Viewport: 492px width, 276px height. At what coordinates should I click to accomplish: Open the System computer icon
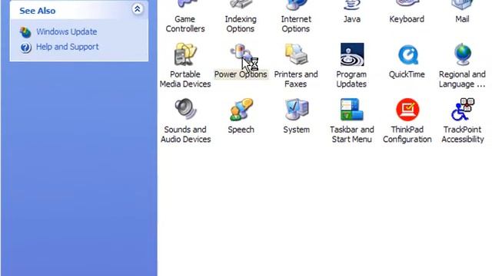coord(296,110)
